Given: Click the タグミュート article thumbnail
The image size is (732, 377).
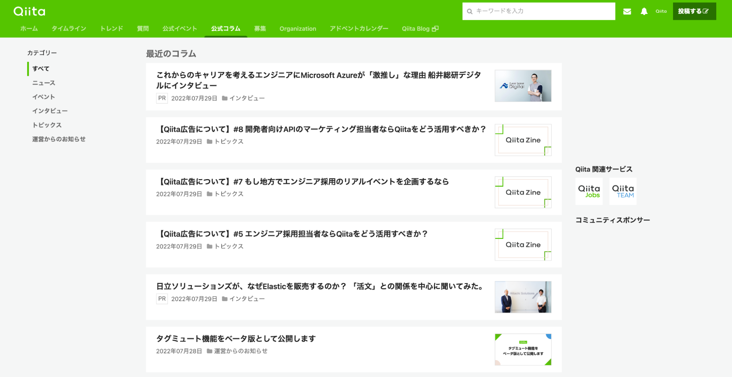Looking at the screenshot, I should coord(523,350).
